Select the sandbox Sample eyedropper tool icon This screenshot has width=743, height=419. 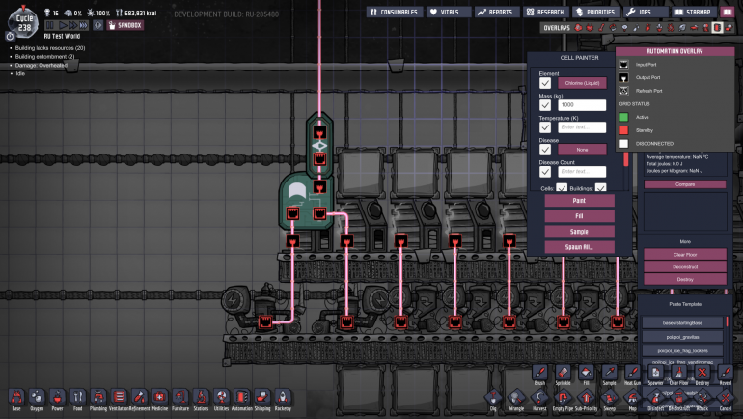pos(610,373)
